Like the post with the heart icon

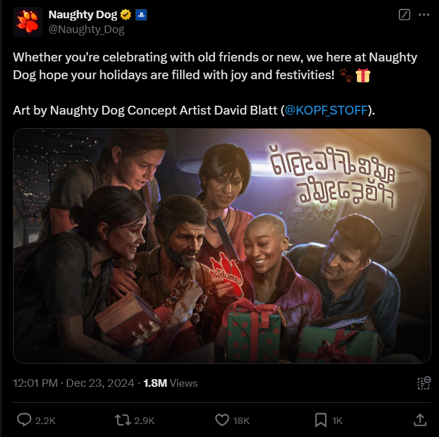[222, 420]
